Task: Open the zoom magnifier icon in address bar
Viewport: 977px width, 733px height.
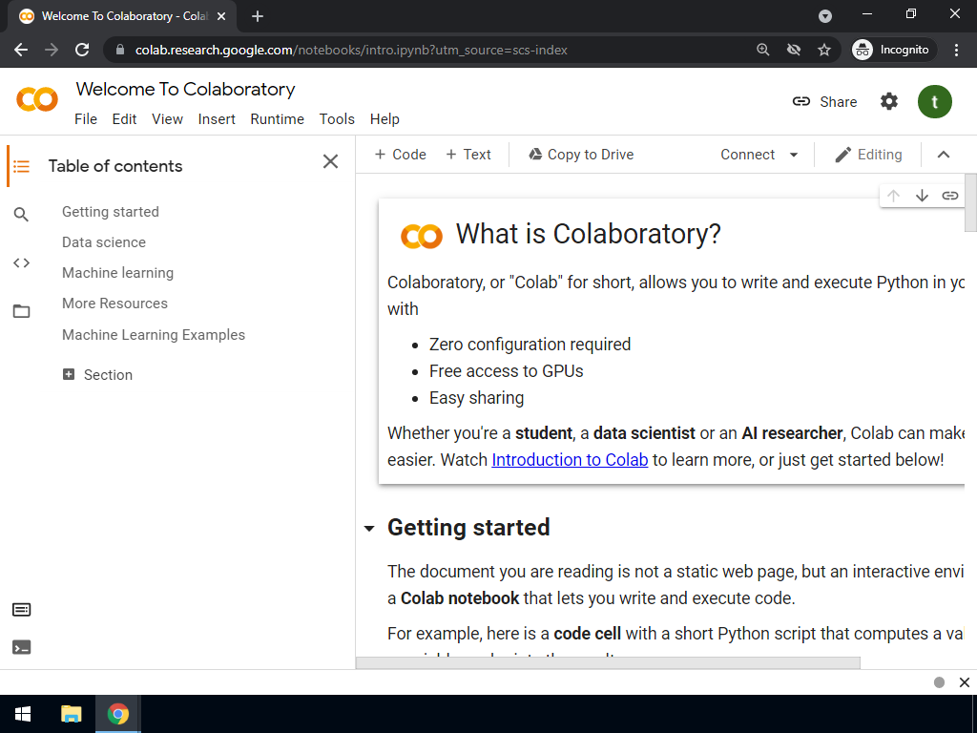Action: pos(762,50)
